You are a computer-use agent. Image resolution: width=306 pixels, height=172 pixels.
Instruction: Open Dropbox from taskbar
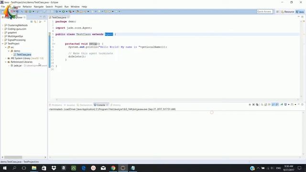[x=54, y=168]
